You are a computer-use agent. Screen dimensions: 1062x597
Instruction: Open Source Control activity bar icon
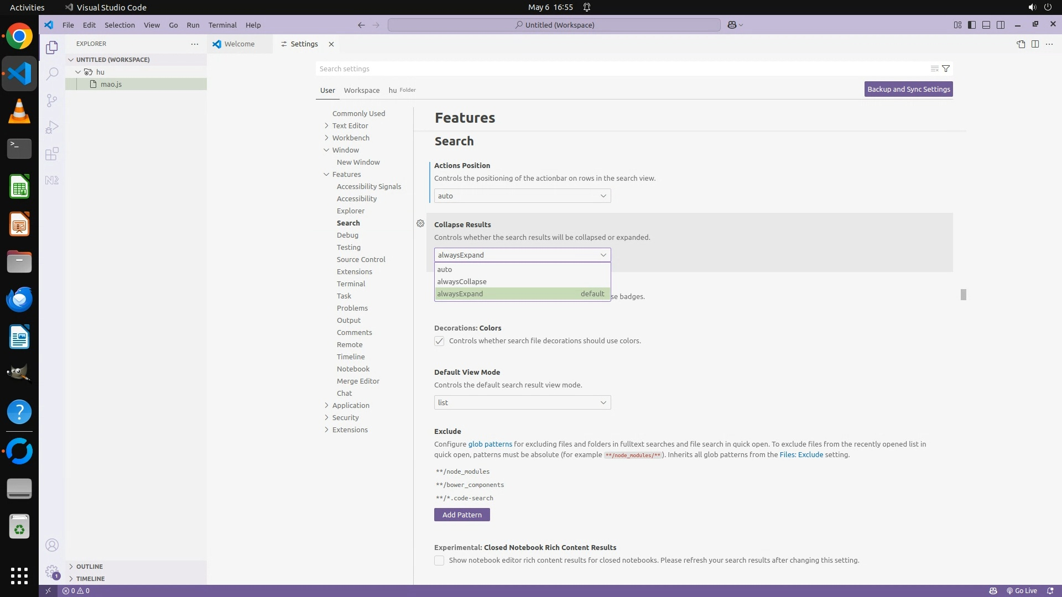52,100
